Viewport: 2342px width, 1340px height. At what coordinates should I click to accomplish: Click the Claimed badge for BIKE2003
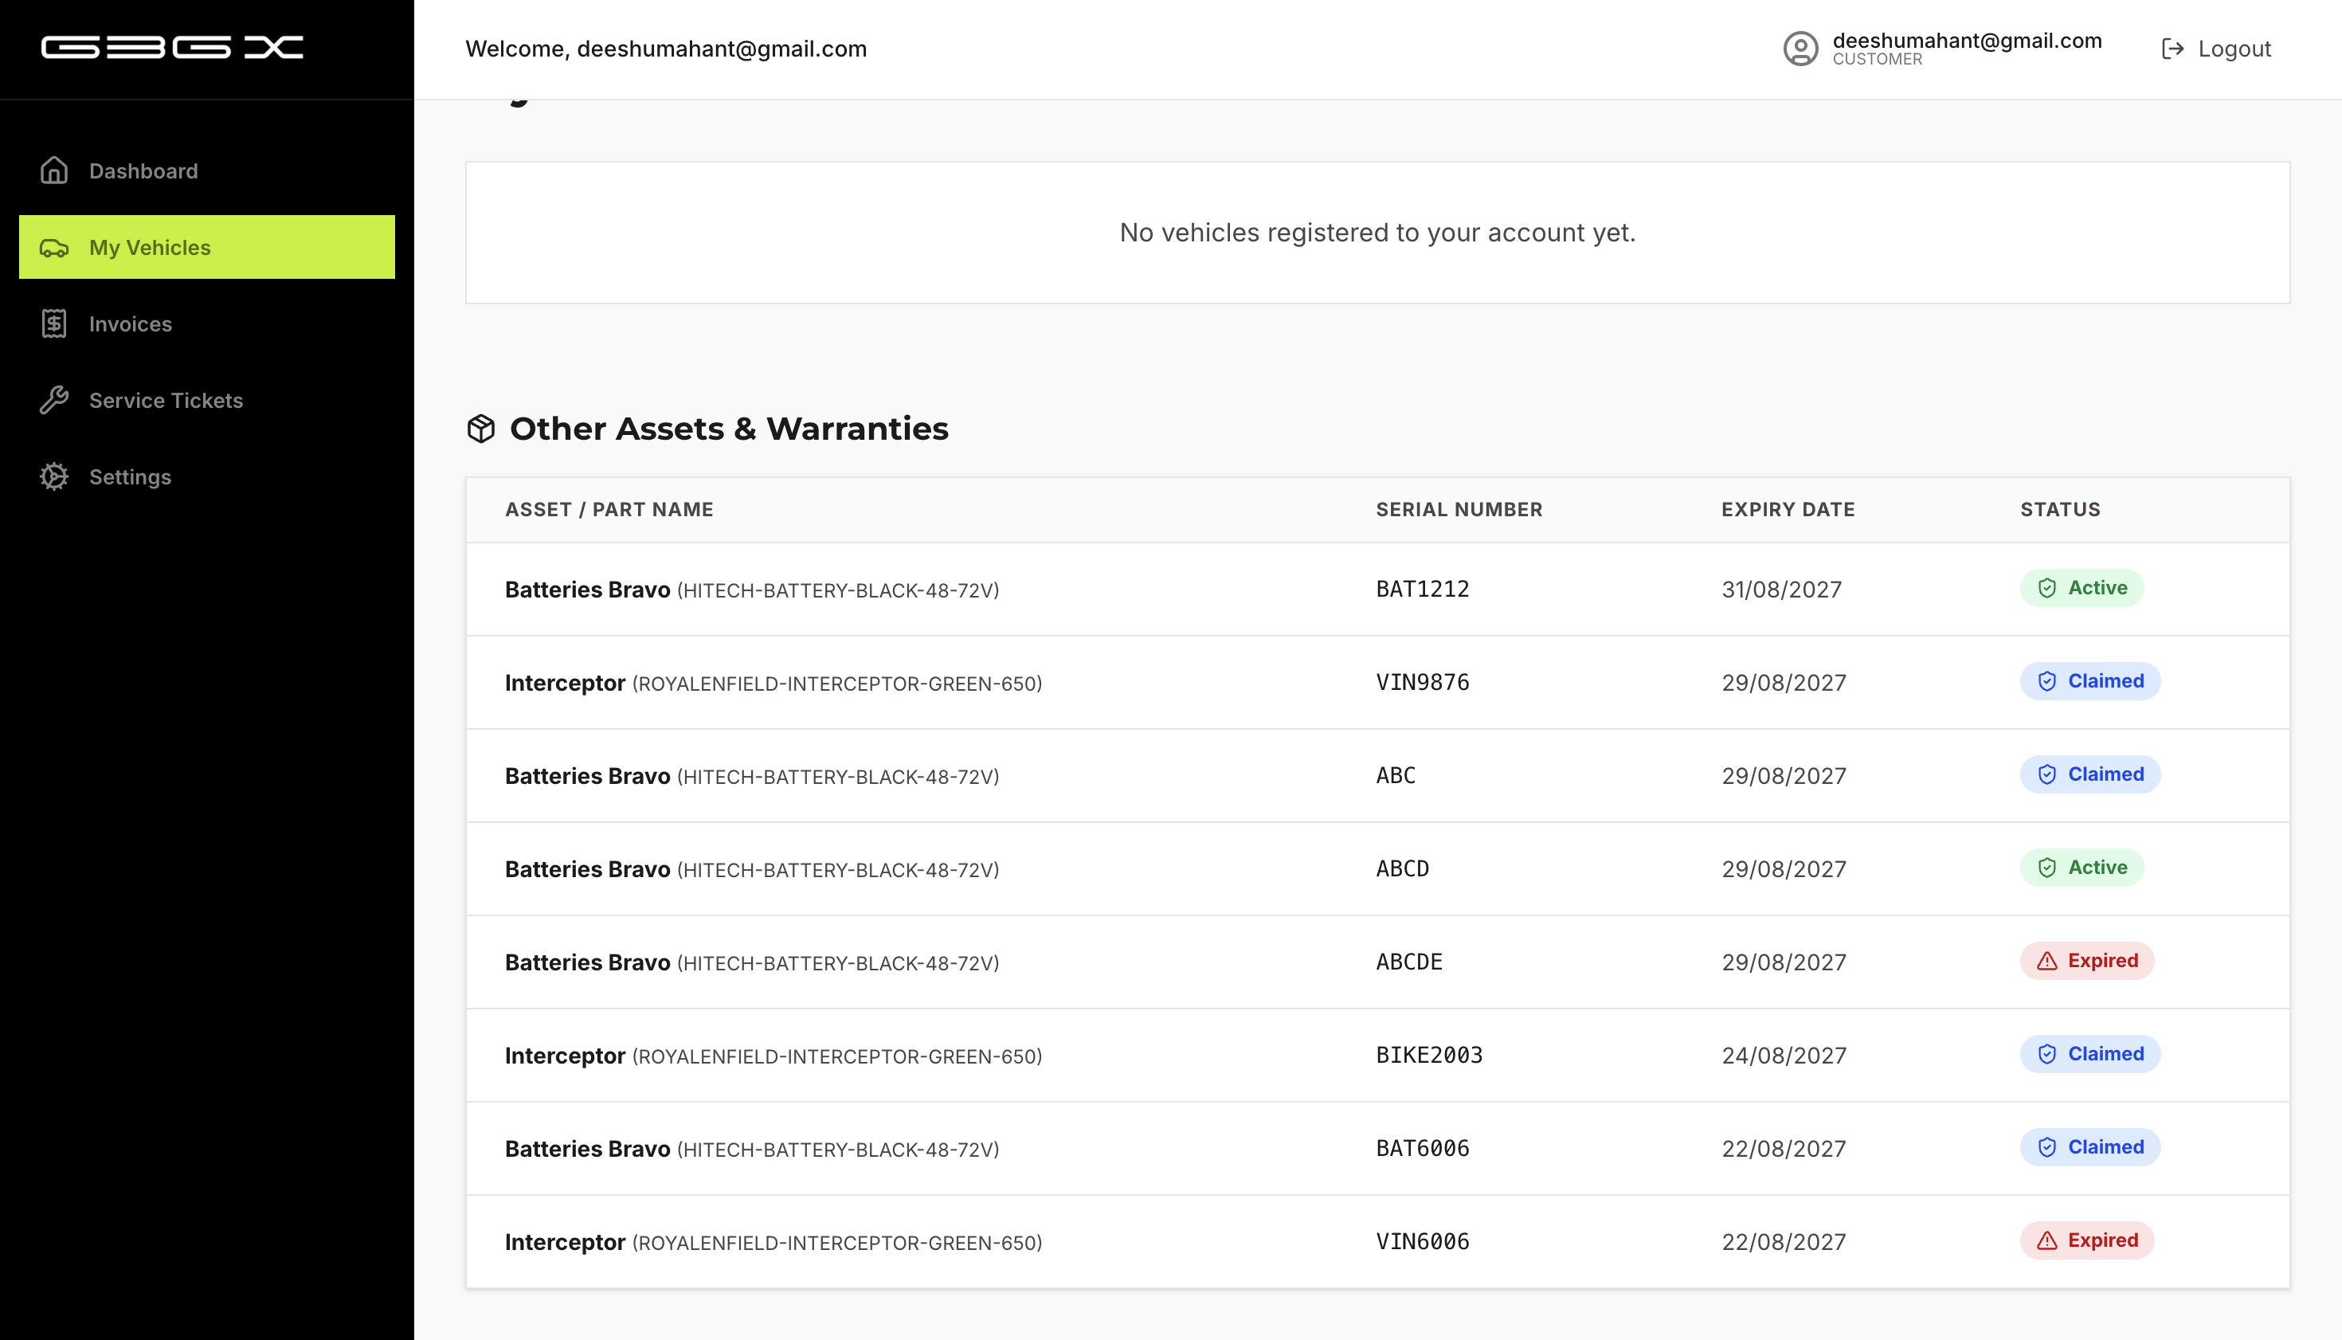coord(2089,1054)
